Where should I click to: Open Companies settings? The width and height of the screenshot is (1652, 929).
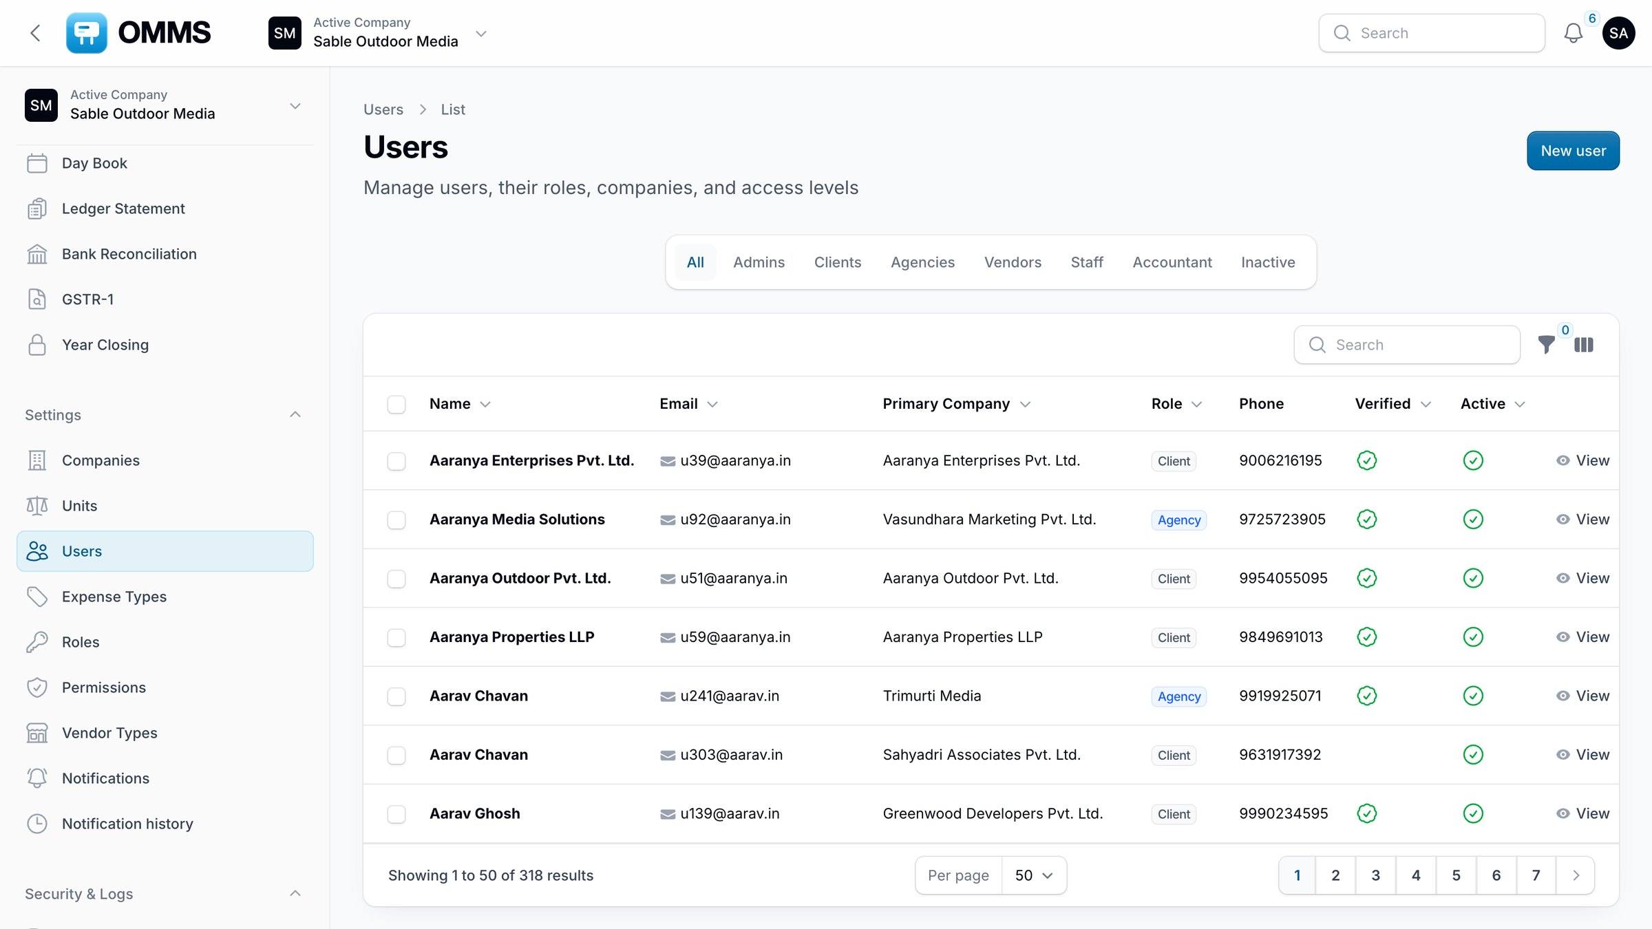[x=165, y=460]
